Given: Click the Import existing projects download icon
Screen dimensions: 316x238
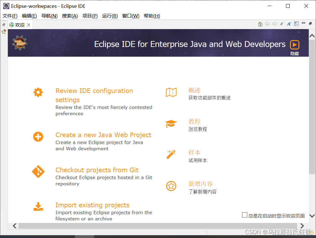Looking at the screenshot, I should click(x=38, y=207).
